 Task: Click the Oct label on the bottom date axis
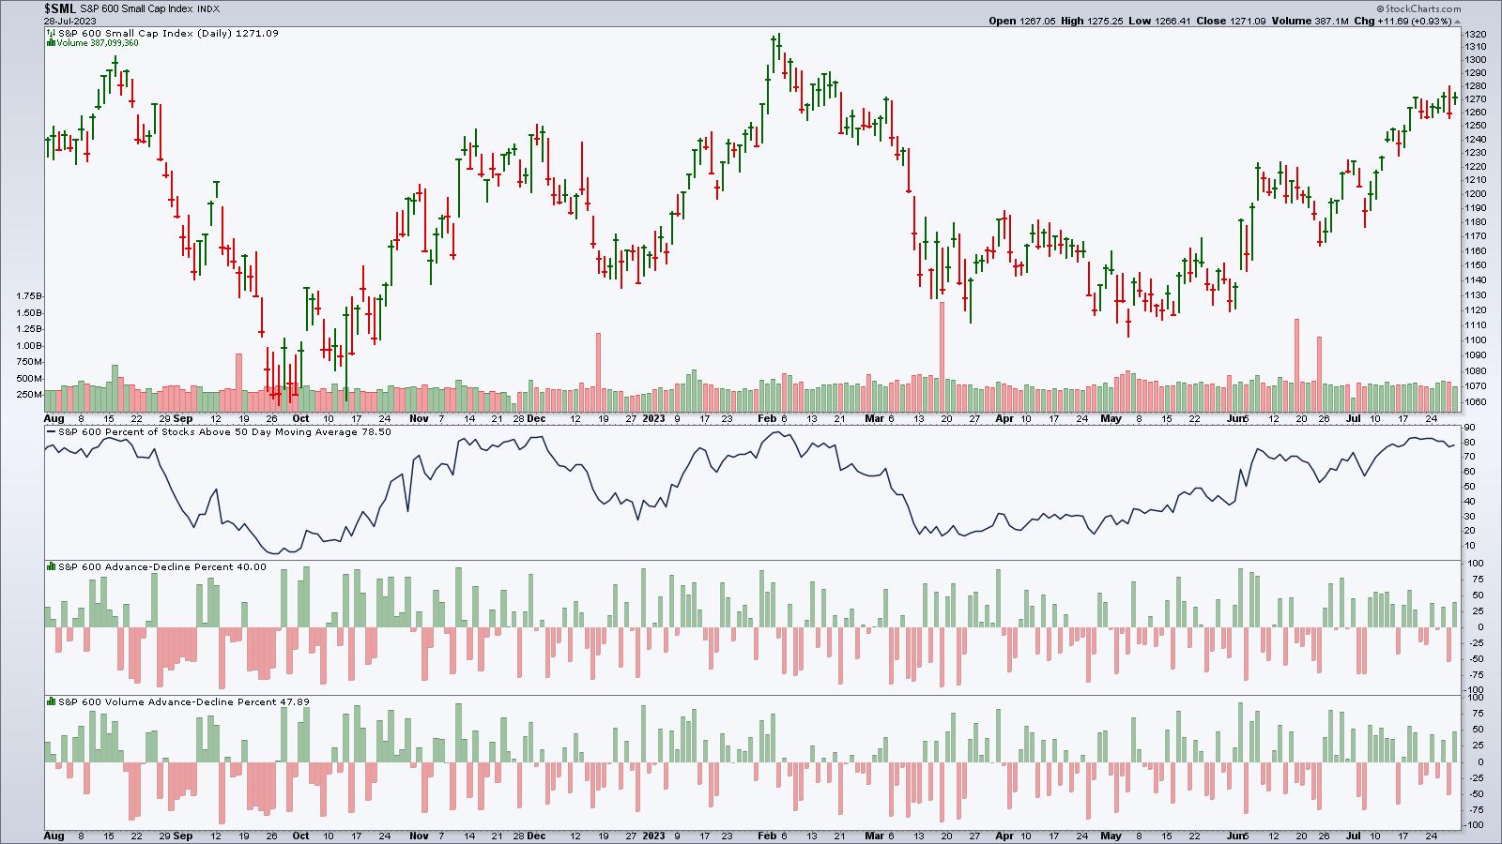pyautogui.click(x=301, y=836)
